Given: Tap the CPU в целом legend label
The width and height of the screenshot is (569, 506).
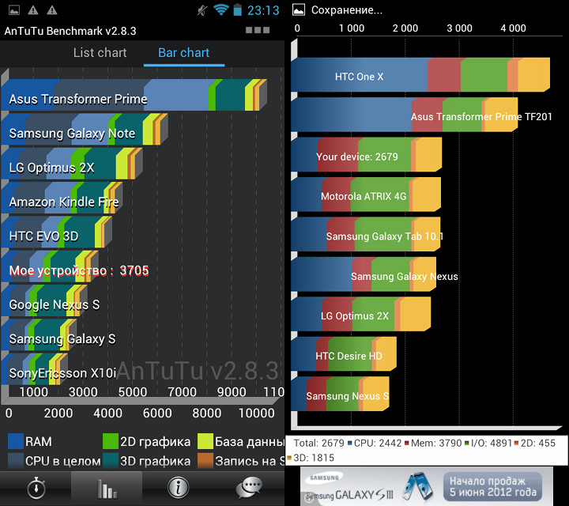Looking at the screenshot, I should pyautogui.click(x=62, y=461).
